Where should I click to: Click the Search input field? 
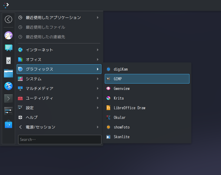point(60,139)
